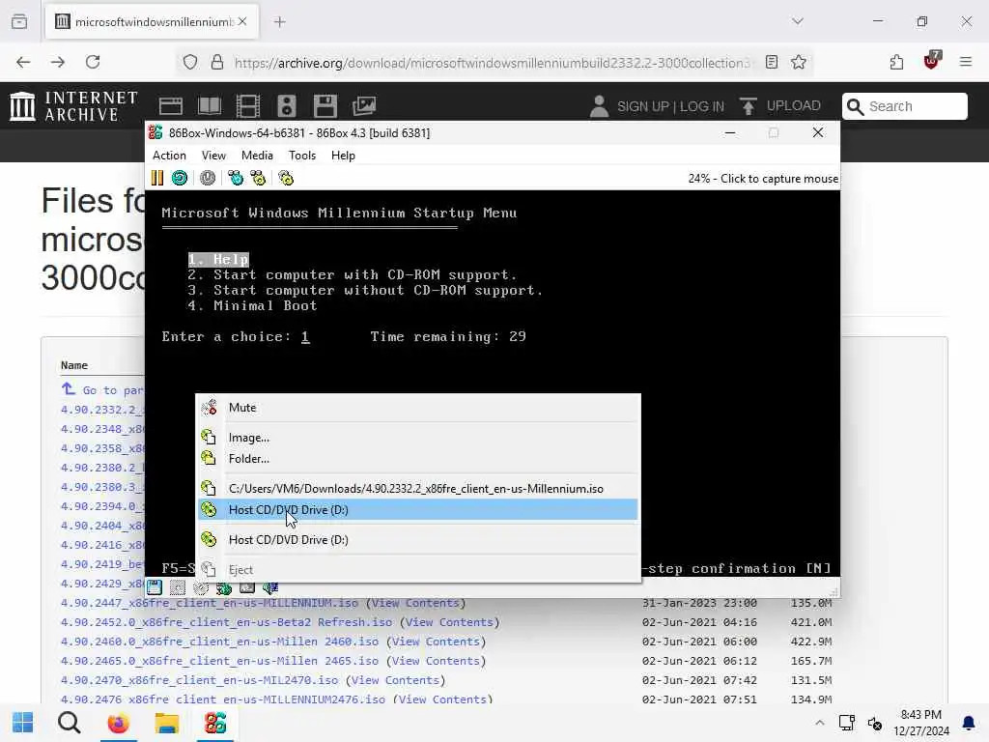Click the ACPI shutdown power icon

[208, 179]
